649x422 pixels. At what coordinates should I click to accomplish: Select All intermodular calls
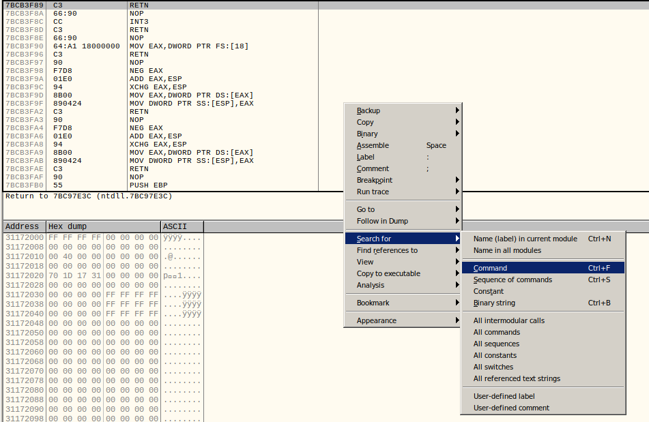(509, 320)
